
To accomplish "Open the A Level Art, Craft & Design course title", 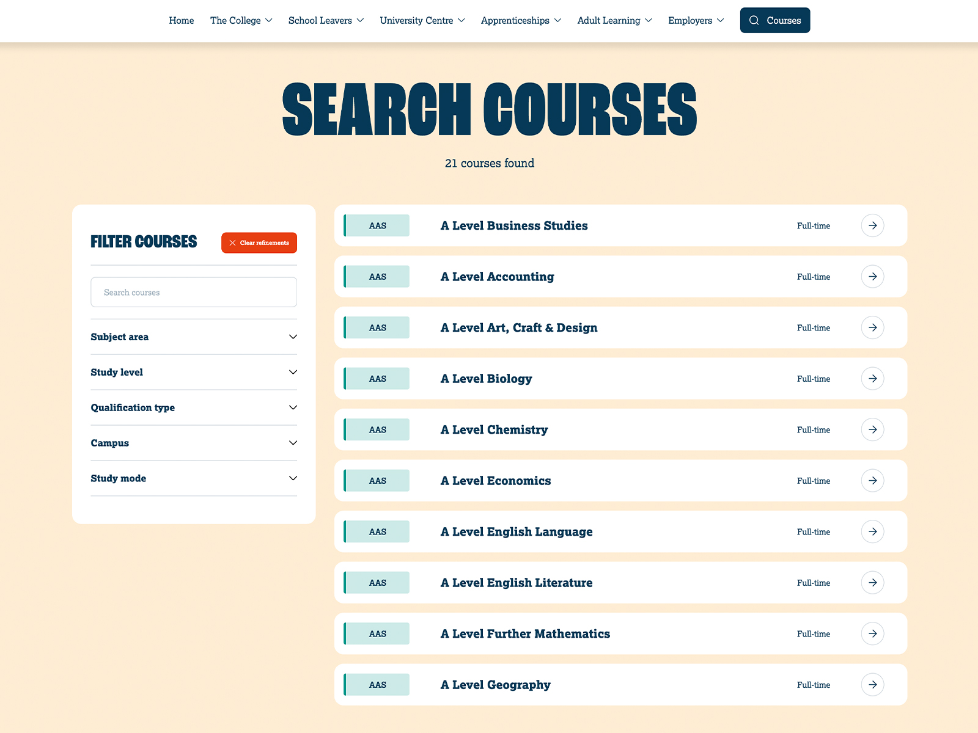I will pyautogui.click(x=519, y=328).
